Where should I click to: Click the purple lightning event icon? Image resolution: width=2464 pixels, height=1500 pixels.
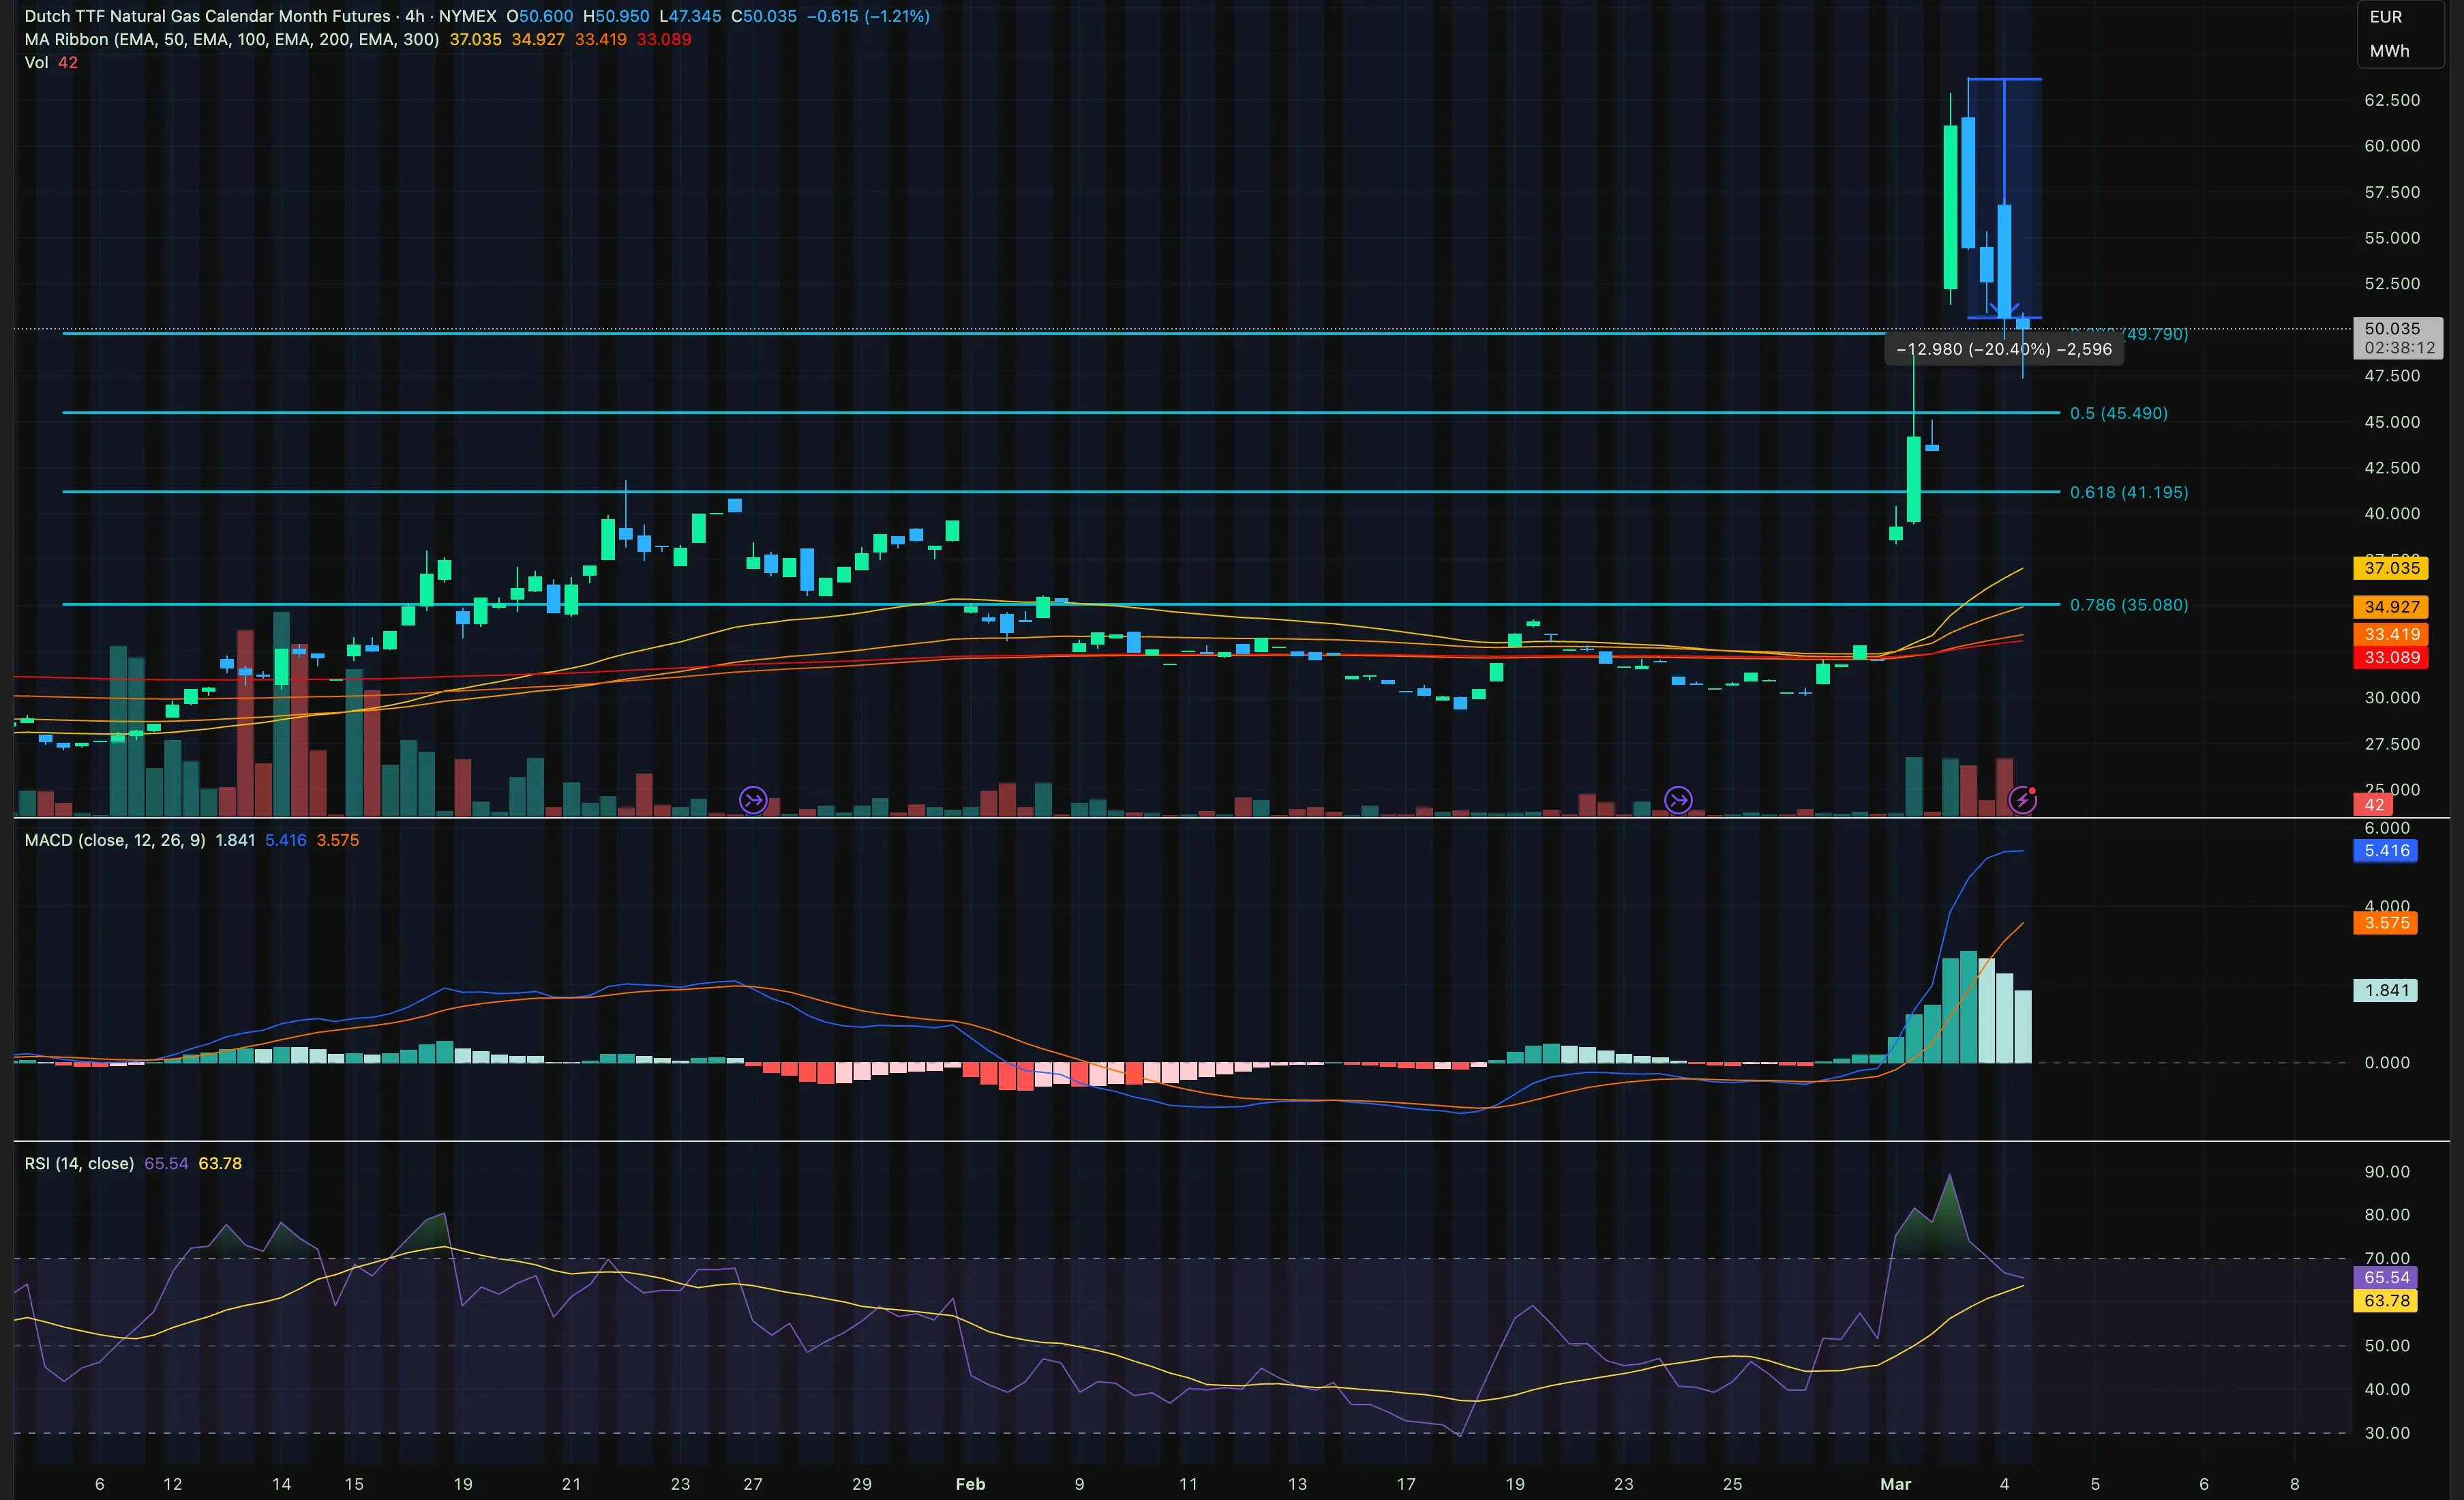pyautogui.click(x=2022, y=799)
